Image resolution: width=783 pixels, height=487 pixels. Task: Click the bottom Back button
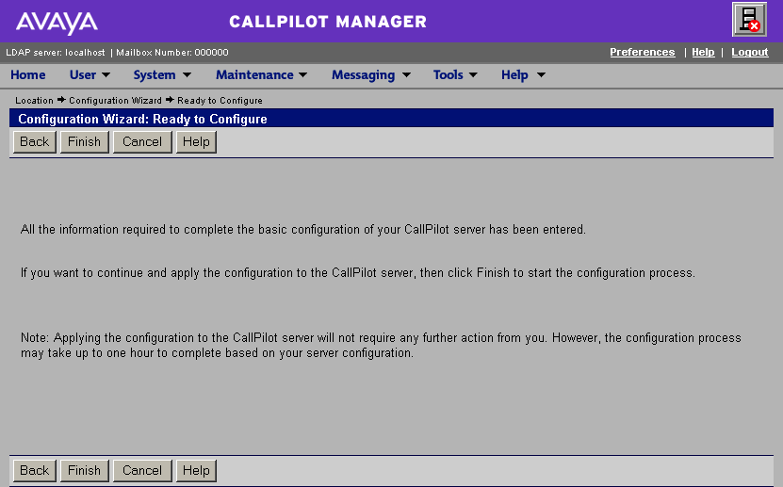35,471
